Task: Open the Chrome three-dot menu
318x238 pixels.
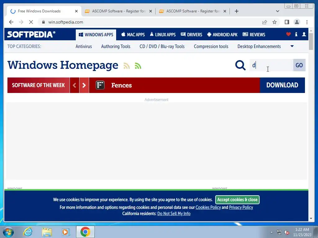Action: 307,22
